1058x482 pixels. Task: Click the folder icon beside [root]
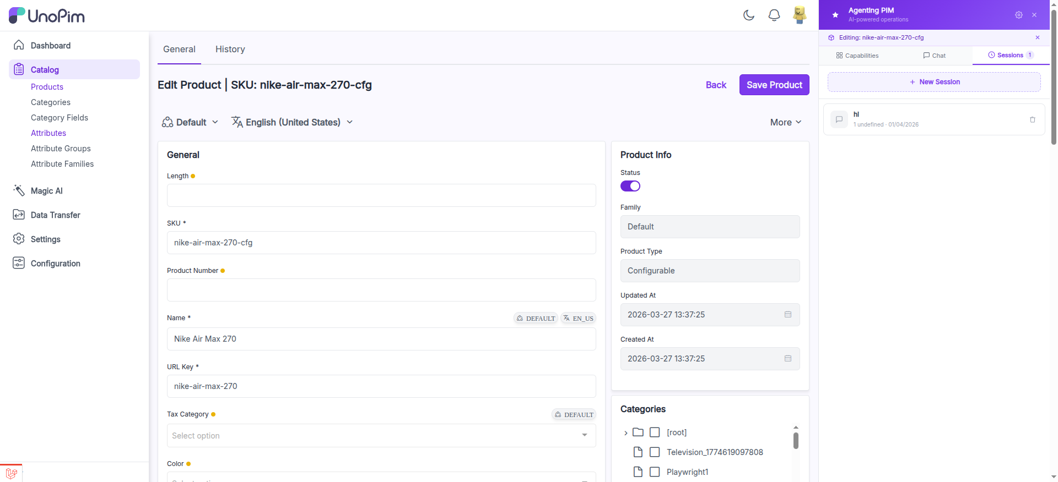pos(638,432)
